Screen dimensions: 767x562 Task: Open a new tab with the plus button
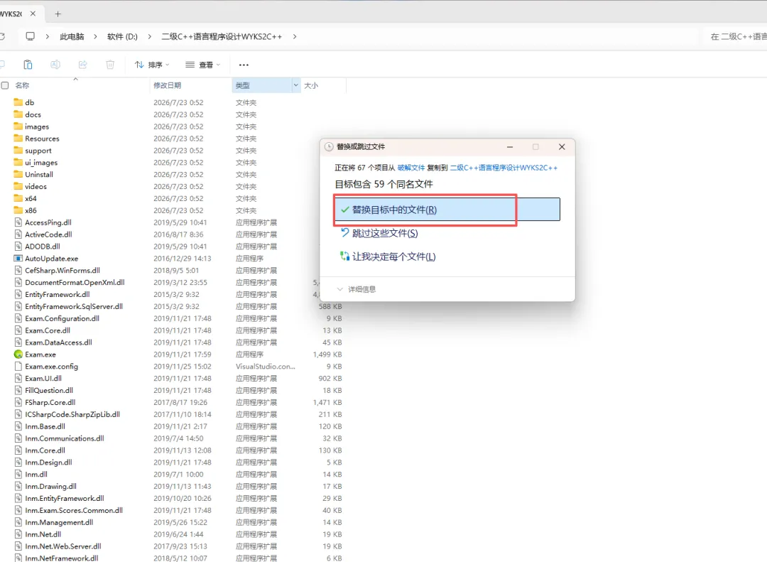click(58, 13)
